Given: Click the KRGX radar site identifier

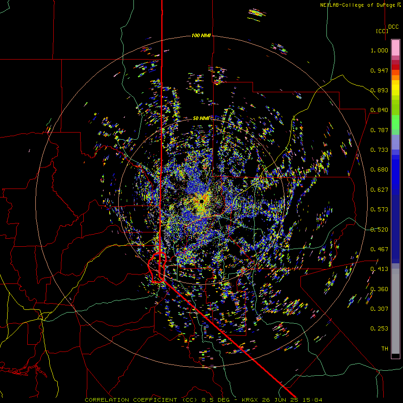Looking at the screenshot, I should point(251,400).
